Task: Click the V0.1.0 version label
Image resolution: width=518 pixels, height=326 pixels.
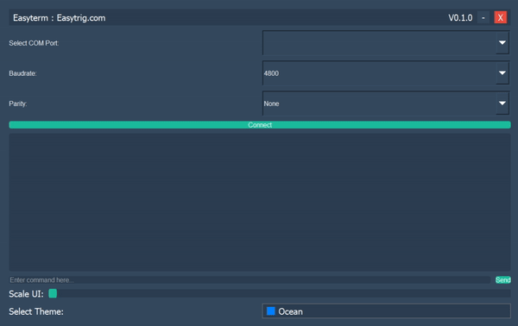Action: (460, 18)
